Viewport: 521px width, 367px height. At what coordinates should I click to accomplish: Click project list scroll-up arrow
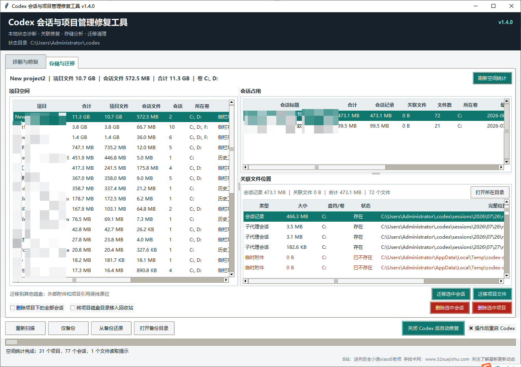pyautogui.click(x=231, y=102)
